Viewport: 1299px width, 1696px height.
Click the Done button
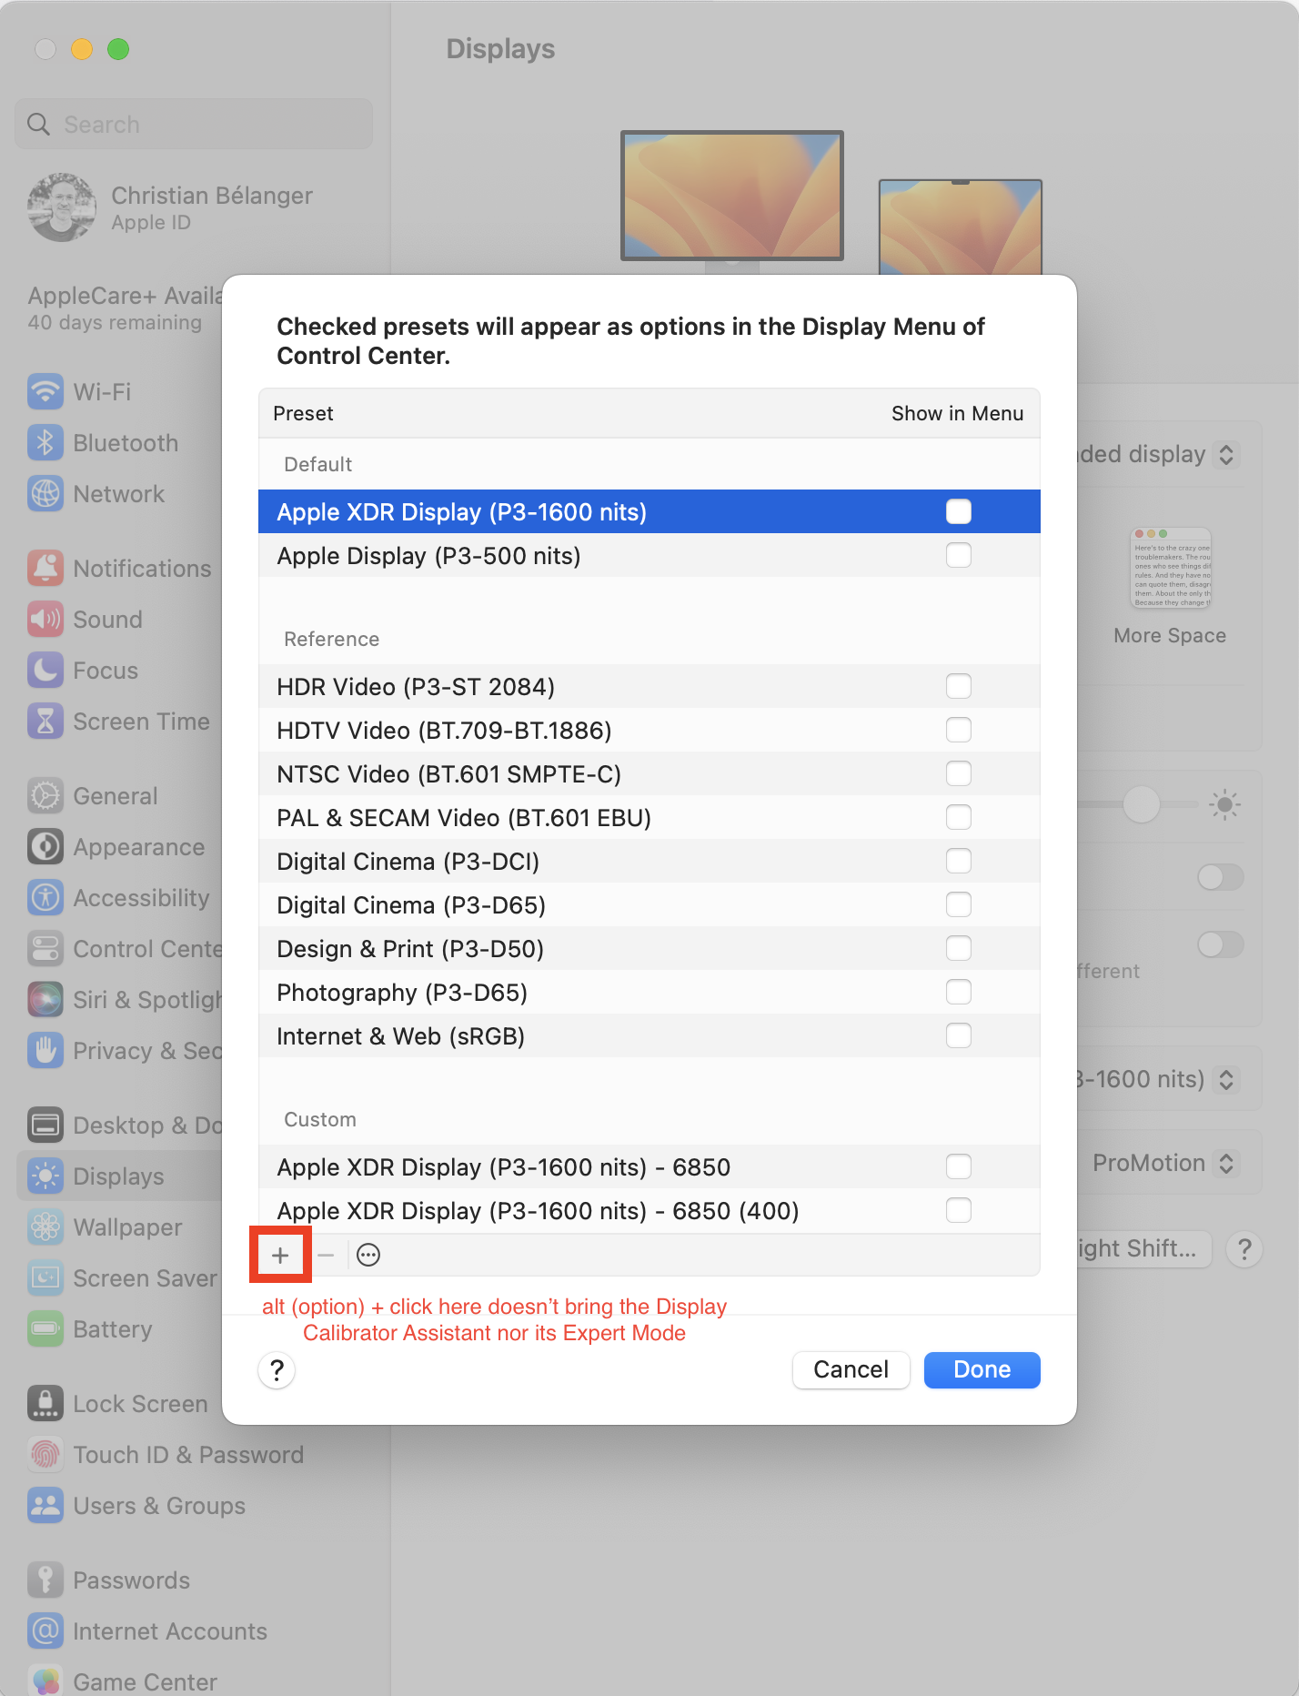[x=982, y=1370]
